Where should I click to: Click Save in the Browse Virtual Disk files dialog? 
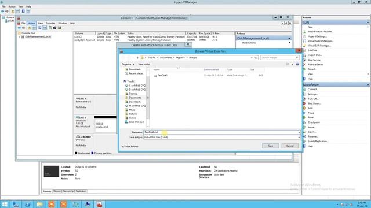coord(271,146)
